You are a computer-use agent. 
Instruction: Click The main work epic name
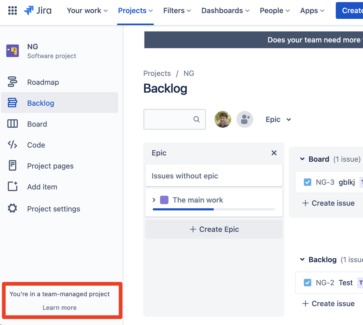(x=198, y=200)
